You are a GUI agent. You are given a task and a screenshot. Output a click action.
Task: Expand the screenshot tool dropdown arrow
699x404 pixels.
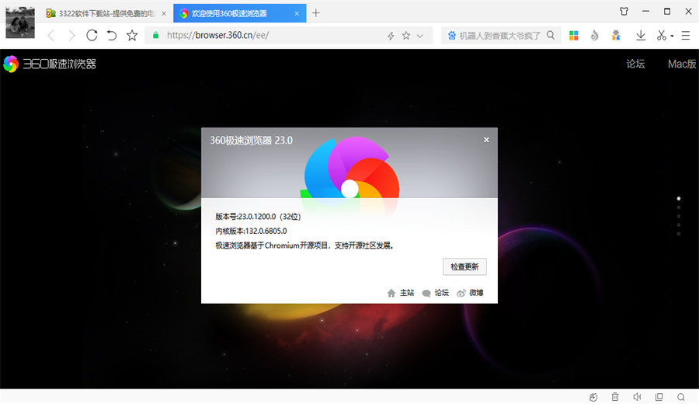(672, 36)
